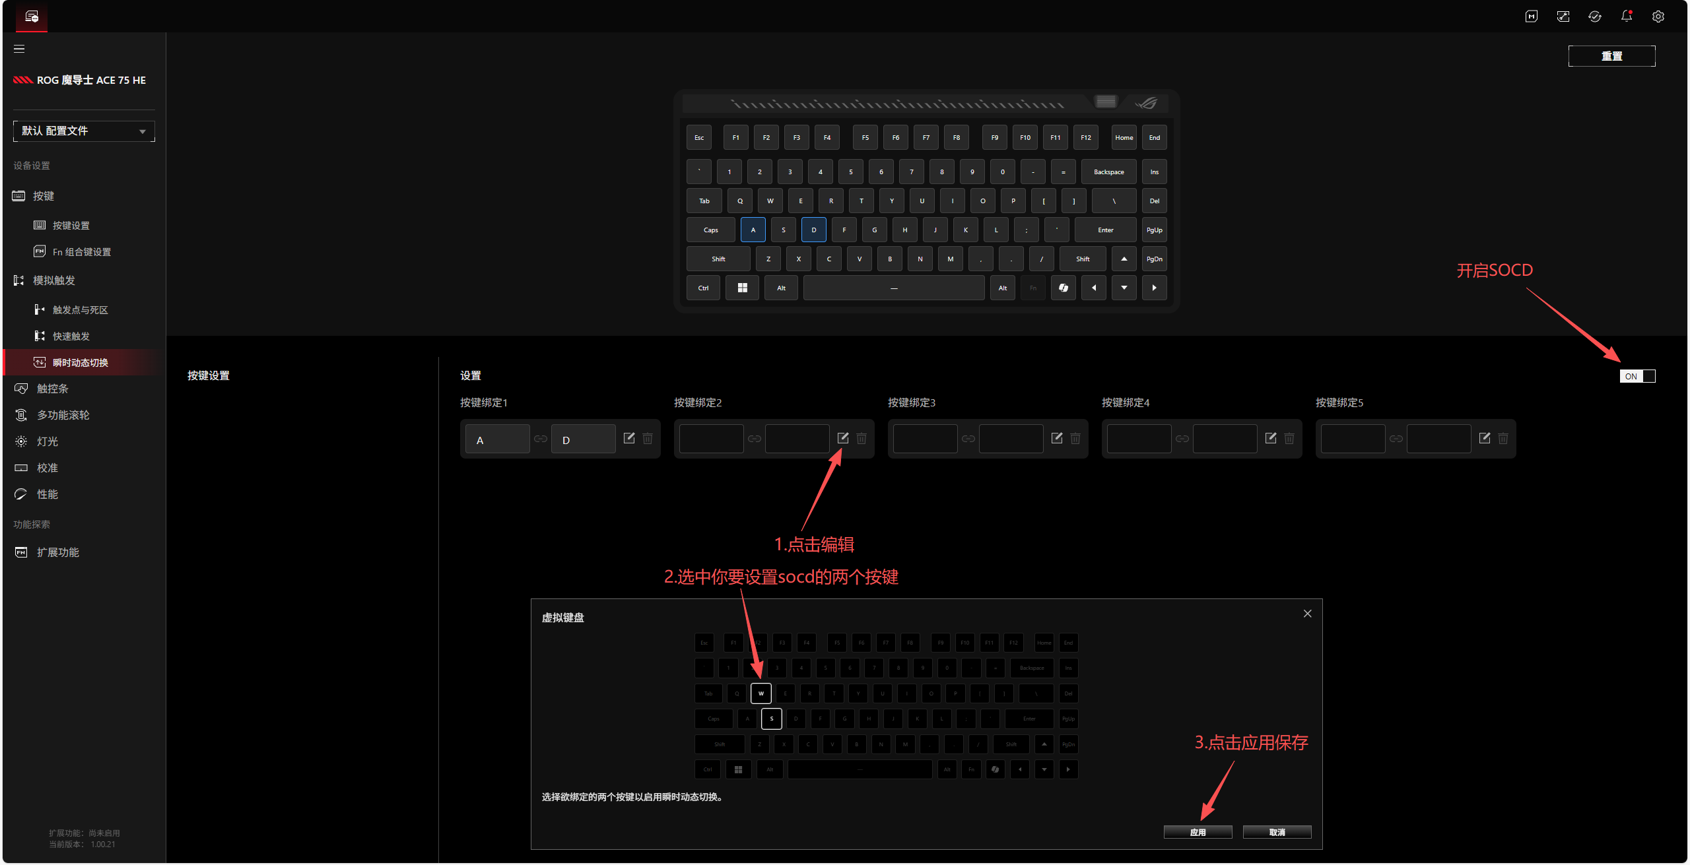Delete the A-D pair in 按键绑定1

tap(648, 438)
